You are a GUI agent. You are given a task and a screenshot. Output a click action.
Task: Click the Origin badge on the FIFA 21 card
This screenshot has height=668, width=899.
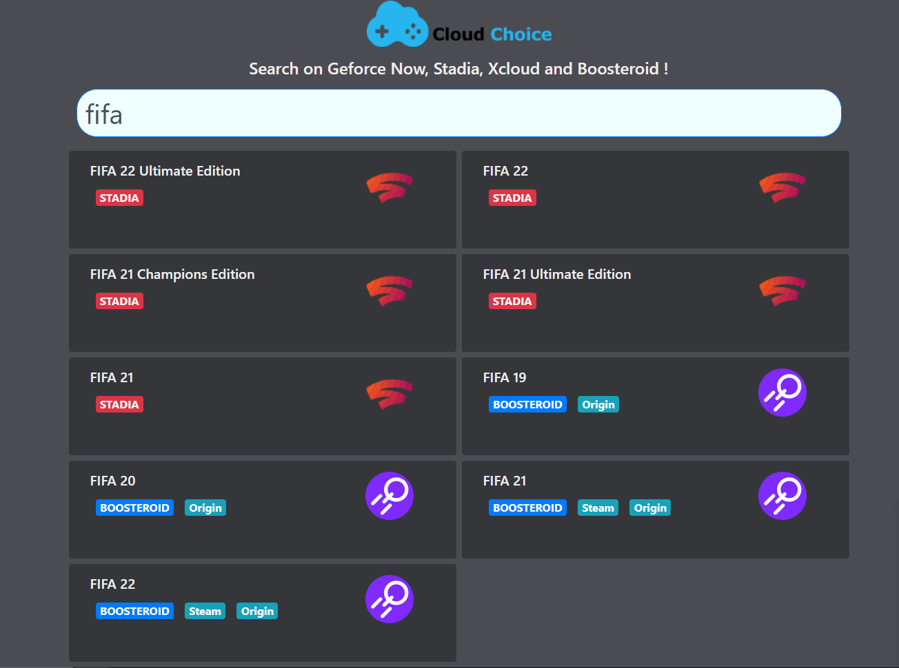tap(650, 508)
